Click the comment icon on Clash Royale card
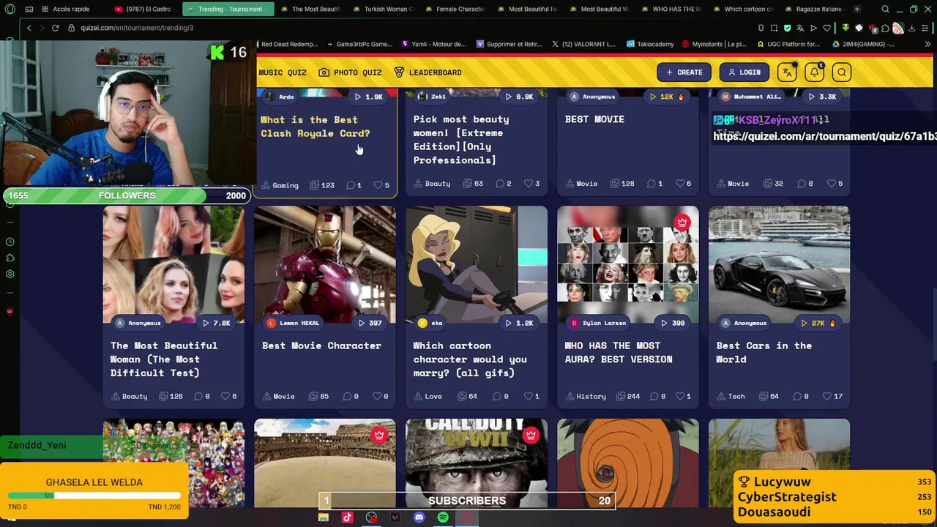Image resolution: width=937 pixels, height=527 pixels. (x=350, y=185)
